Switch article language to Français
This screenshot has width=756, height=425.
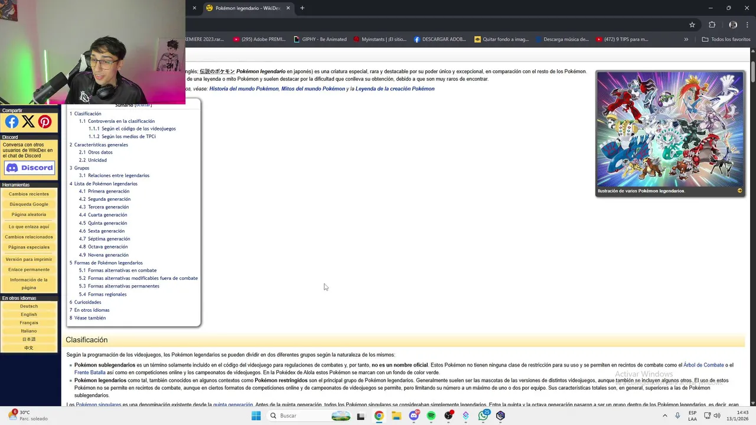pyautogui.click(x=29, y=323)
